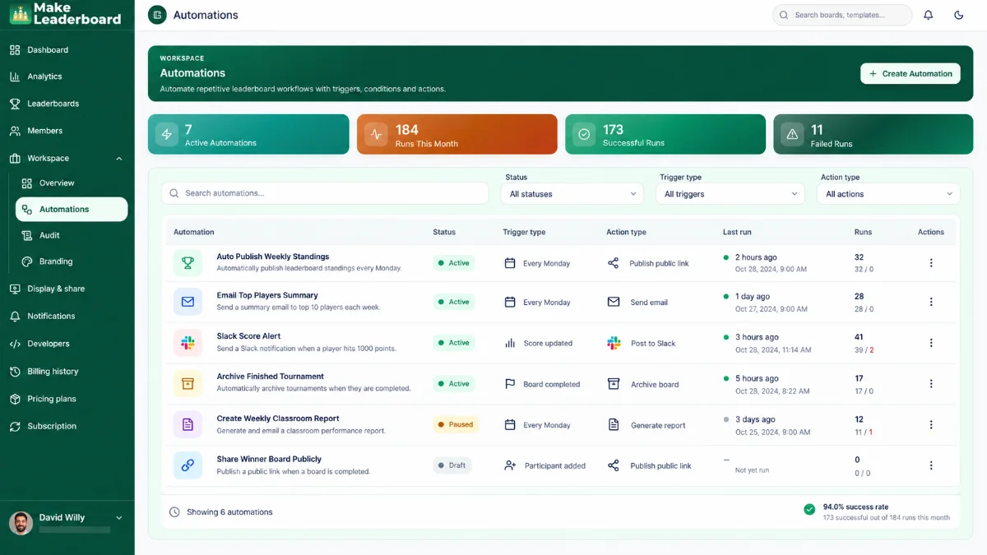This screenshot has height=555, width=987.
Task: Open the Trigger type filter dropdown
Action: coord(730,194)
